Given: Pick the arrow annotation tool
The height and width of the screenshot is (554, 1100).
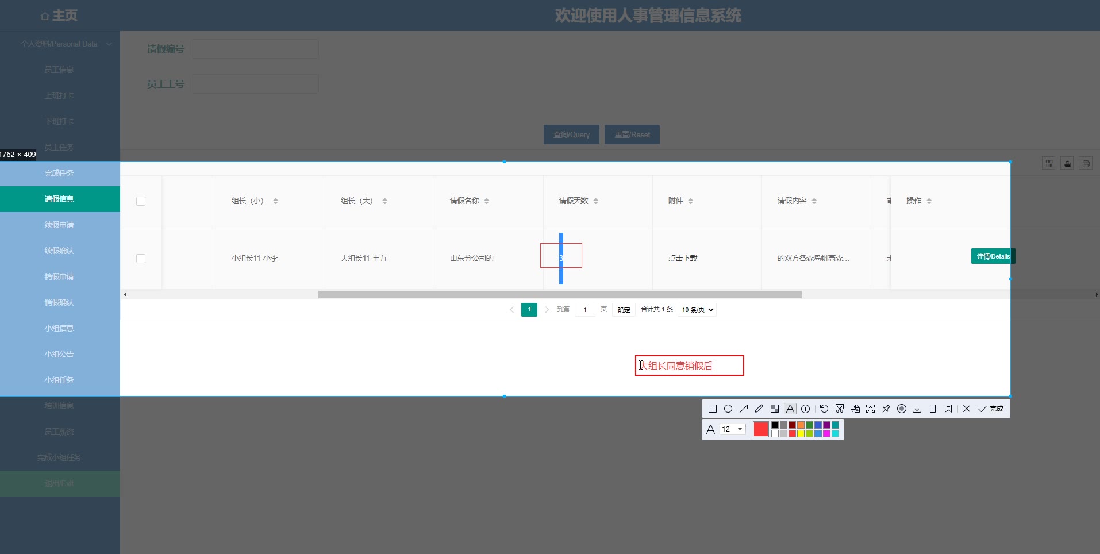Looking at the screenshot, I should (x=744, y=409).
